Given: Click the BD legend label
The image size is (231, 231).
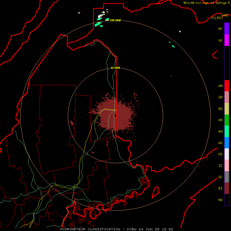Looking at the screenshot, I should click(x=220, y=109).
